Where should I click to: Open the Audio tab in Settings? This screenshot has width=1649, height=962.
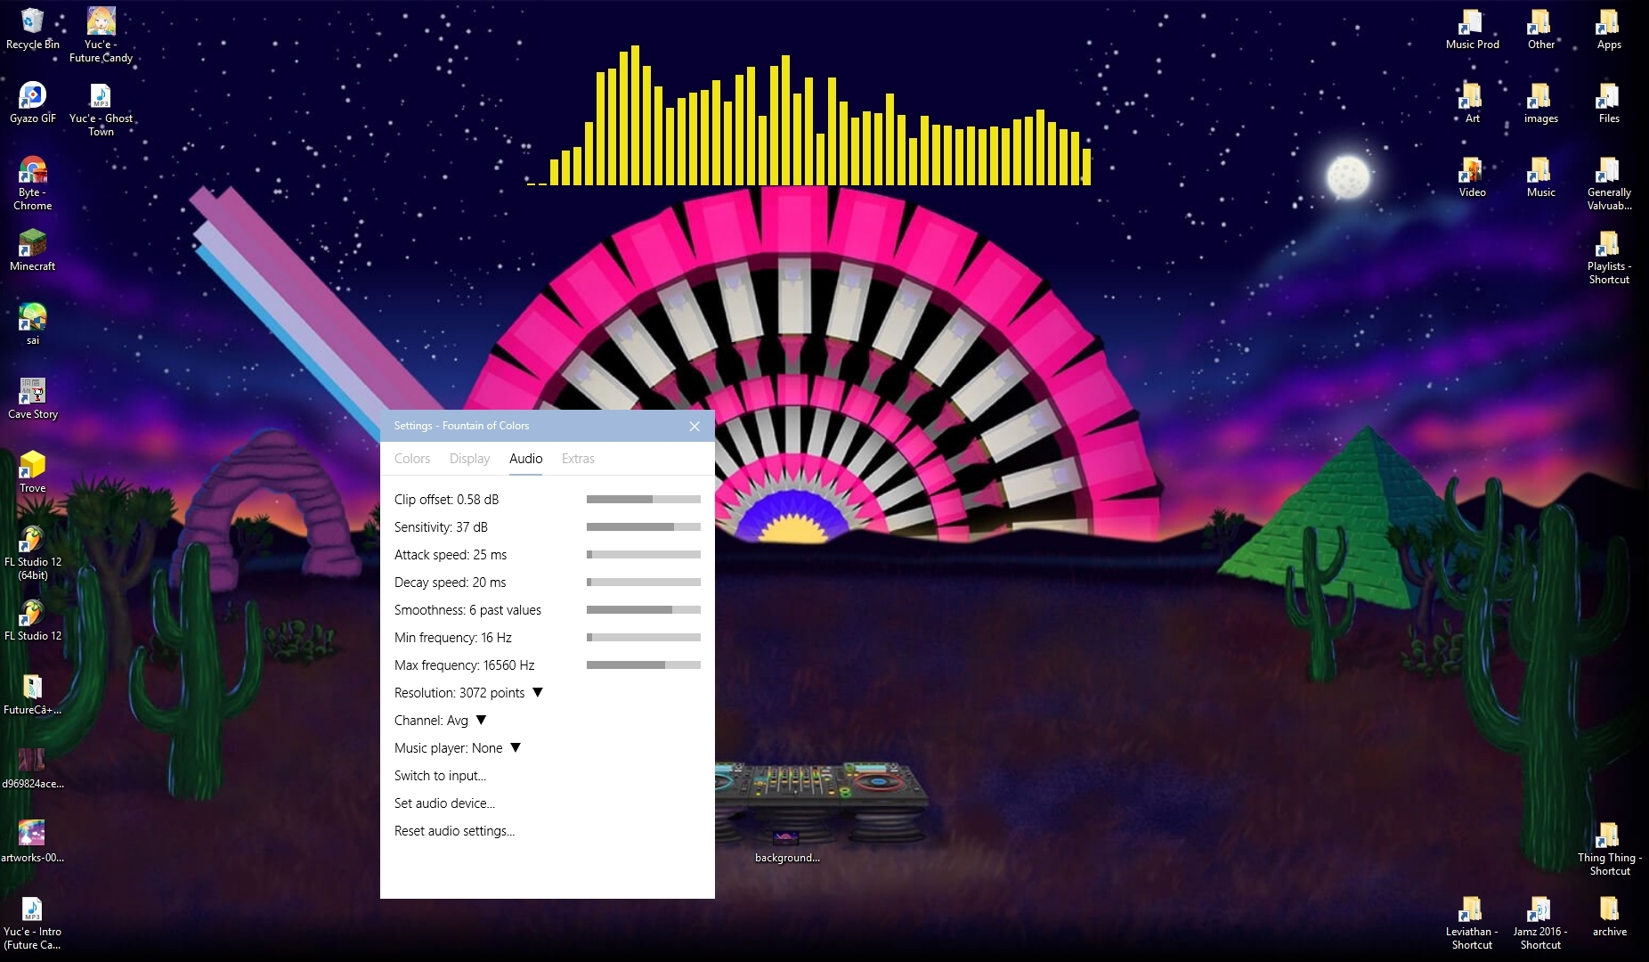pos(525,459)
